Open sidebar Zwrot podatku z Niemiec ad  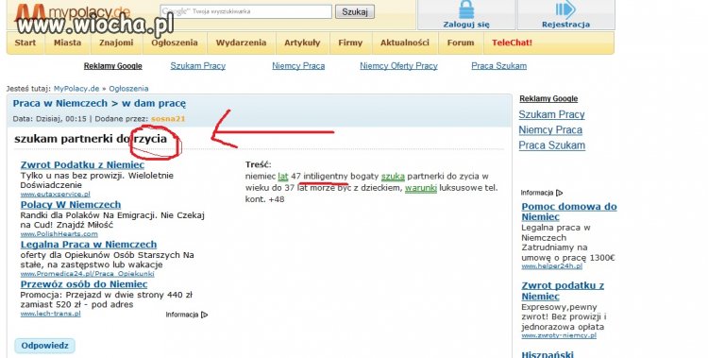(563, 291)
